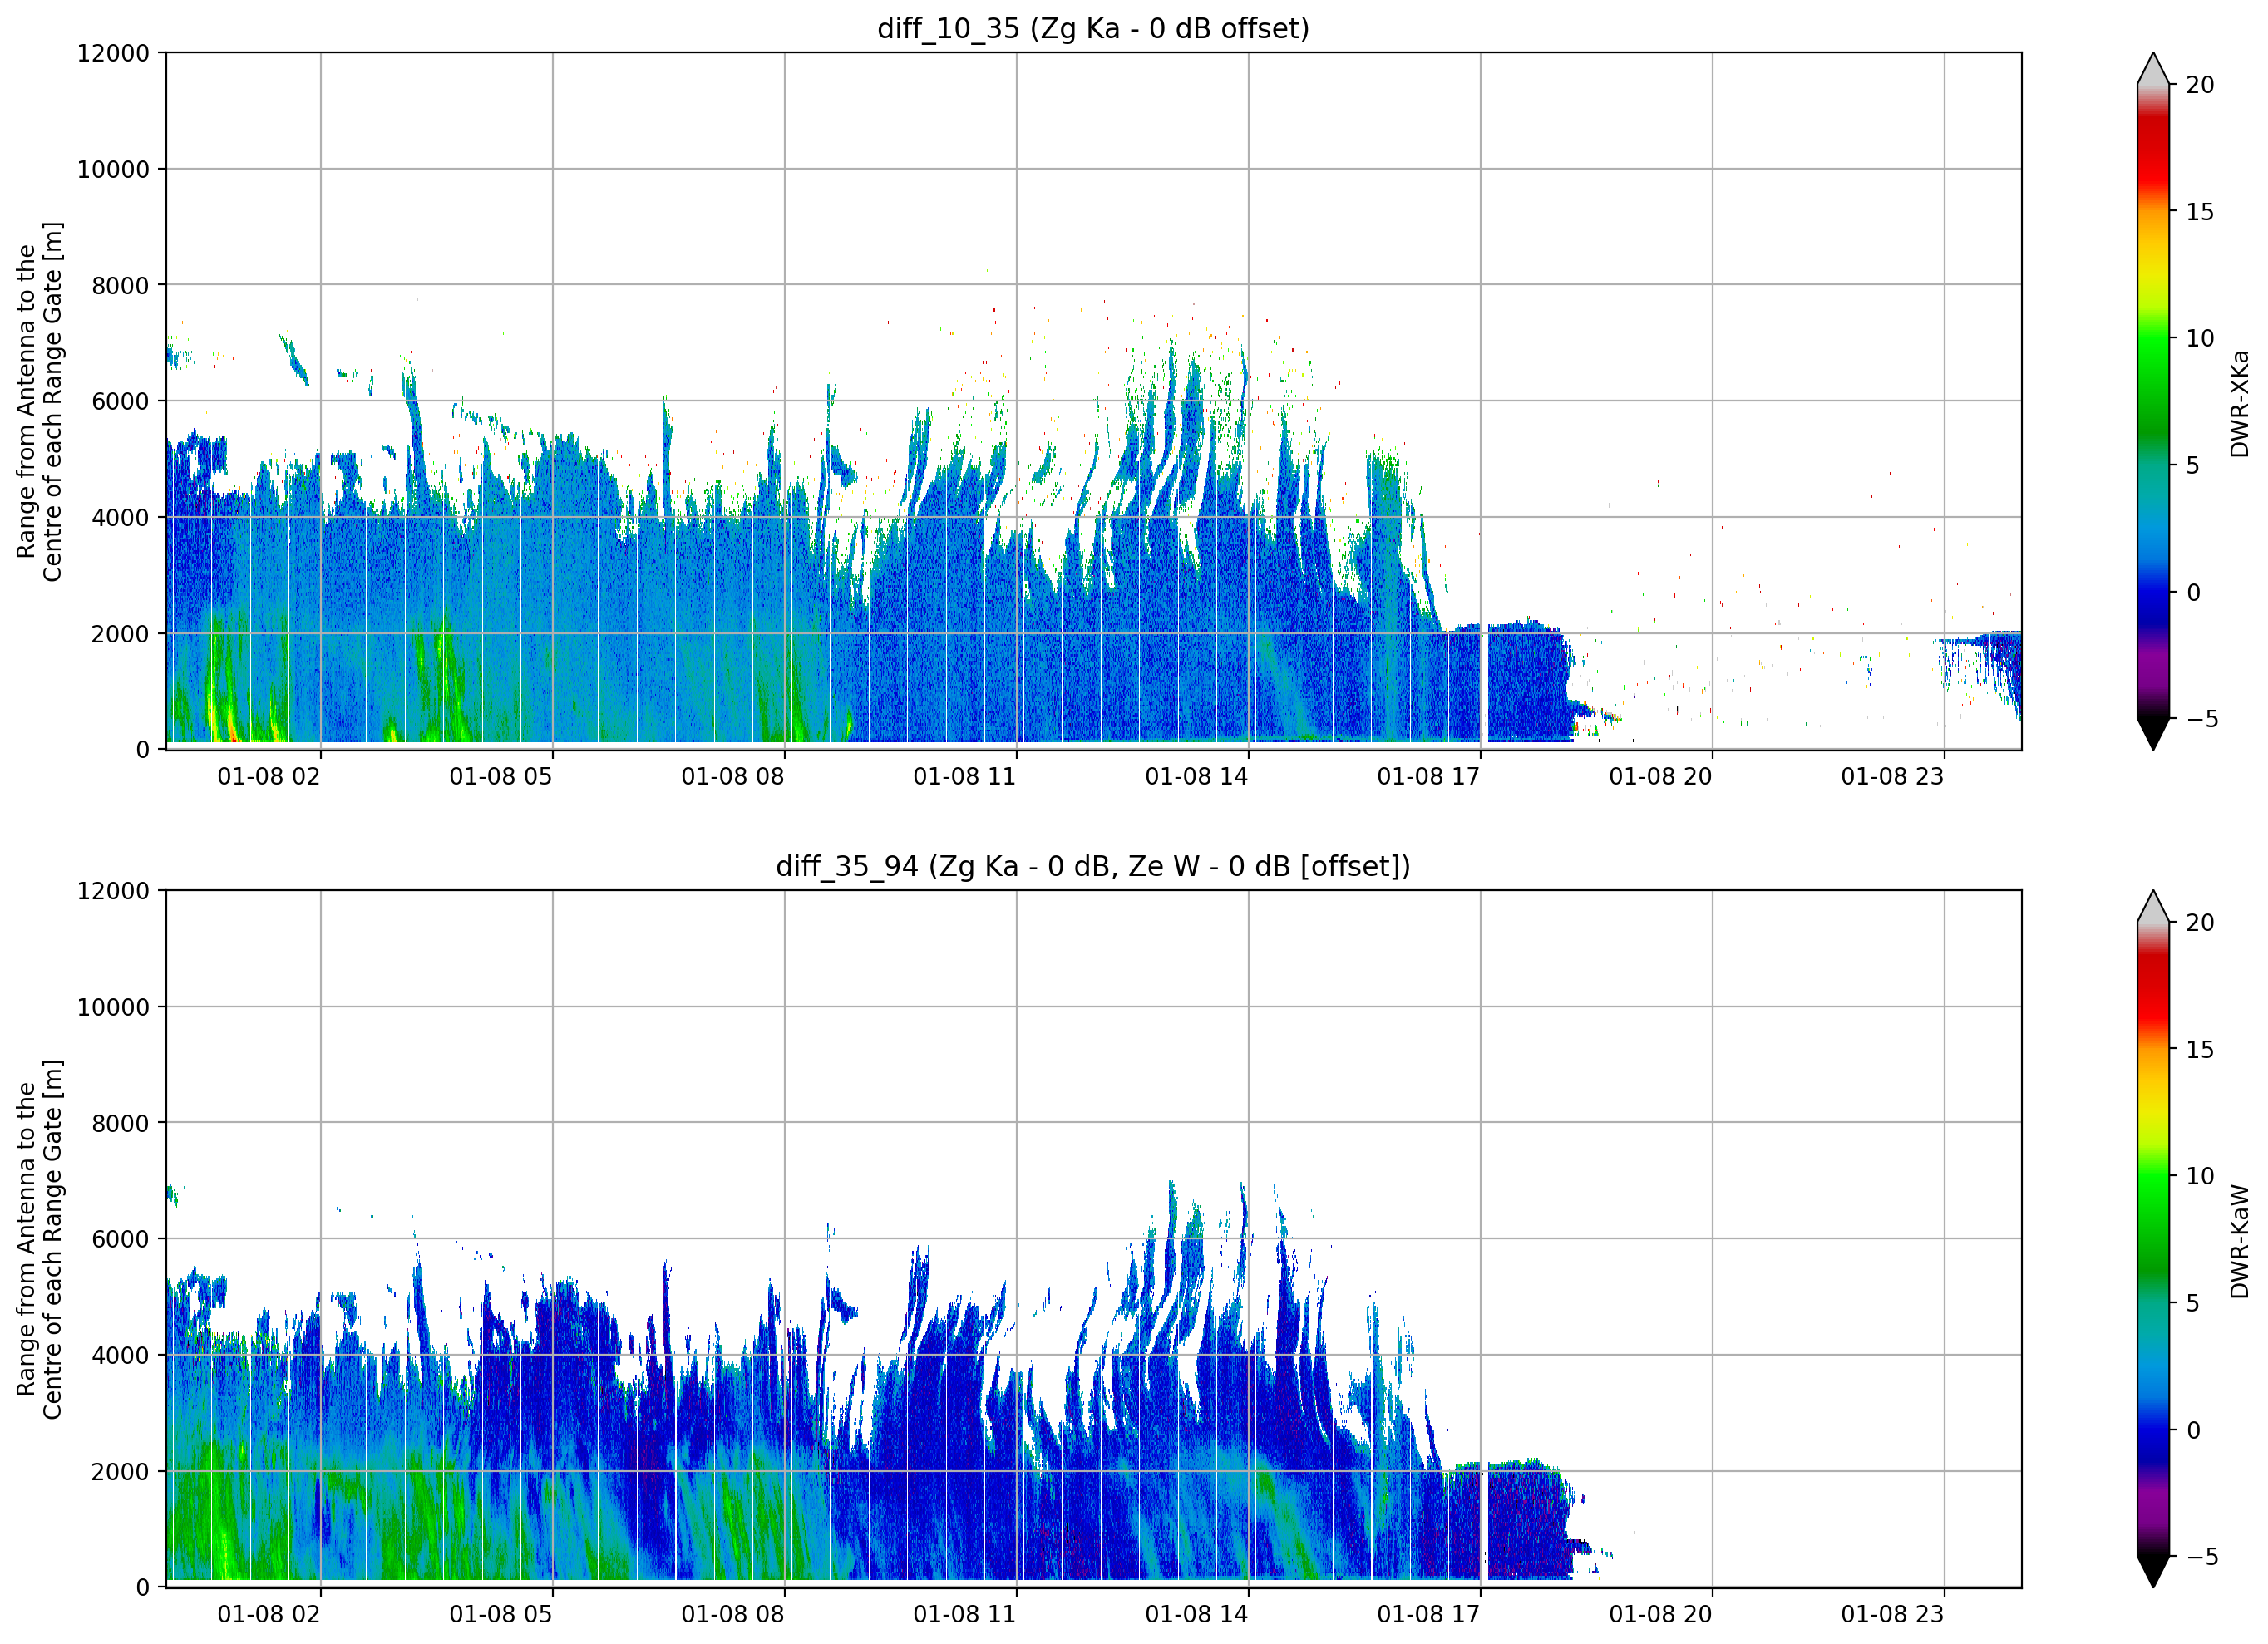Click top plot x-axis label 01-08 17
This screenshot has width=2268, height=1644.
tap(1429, 777)
